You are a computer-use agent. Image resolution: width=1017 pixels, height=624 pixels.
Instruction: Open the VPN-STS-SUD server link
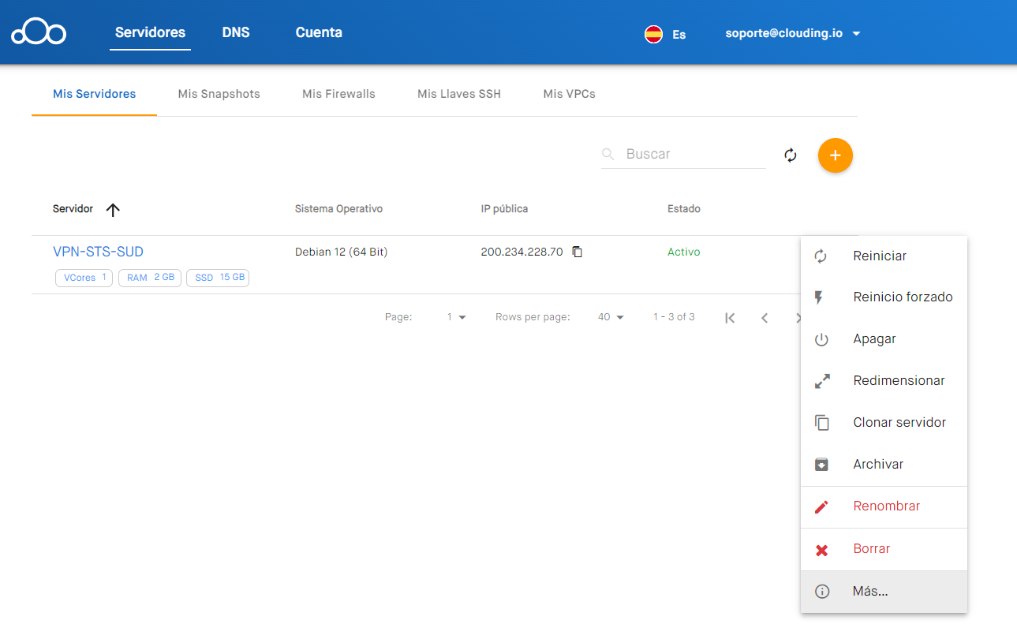[98, 252]
